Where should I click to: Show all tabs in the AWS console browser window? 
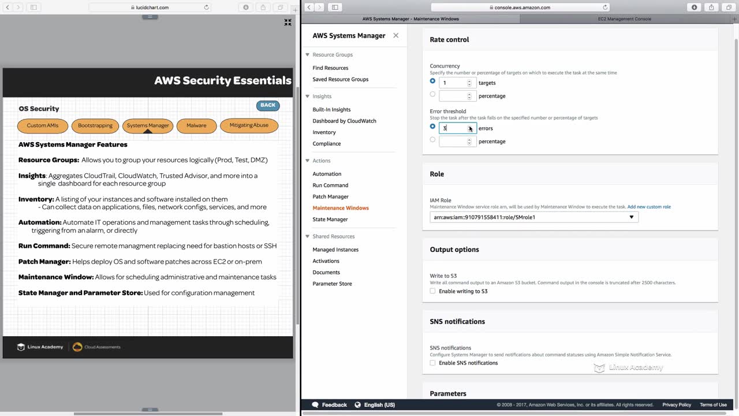click(729, 8)
